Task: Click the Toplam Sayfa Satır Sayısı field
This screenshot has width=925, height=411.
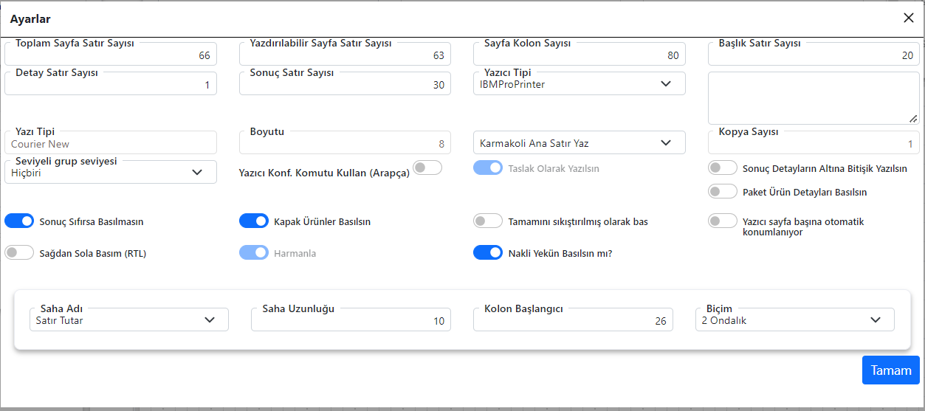Action: pyautogui.click(x=111, y=55)
